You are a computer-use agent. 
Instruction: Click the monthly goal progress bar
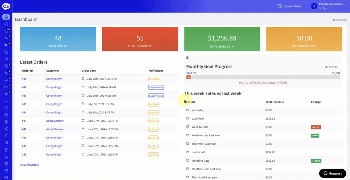tap(263, 77)
